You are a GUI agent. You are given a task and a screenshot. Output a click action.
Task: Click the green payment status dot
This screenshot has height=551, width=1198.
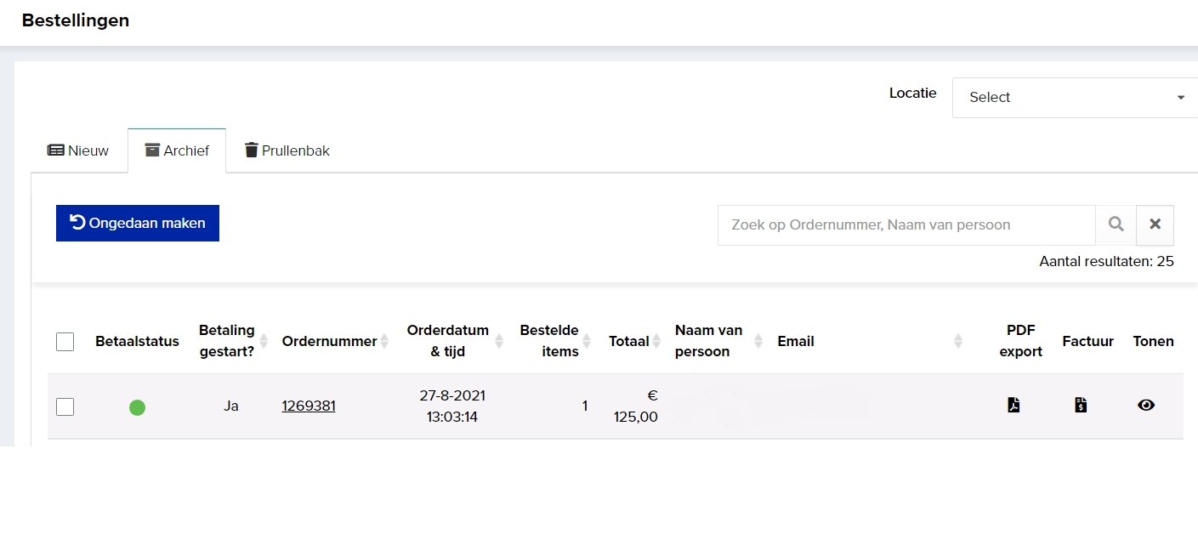(x=137, y=407)
